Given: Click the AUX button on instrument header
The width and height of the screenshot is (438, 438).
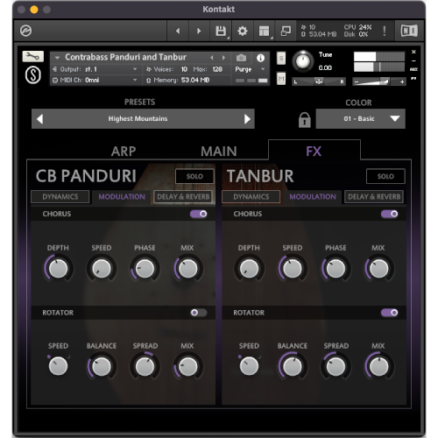Looking at the screenshot, I should [x=413, y=69].
